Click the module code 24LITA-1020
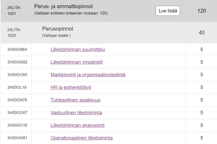 coord(14,33)
